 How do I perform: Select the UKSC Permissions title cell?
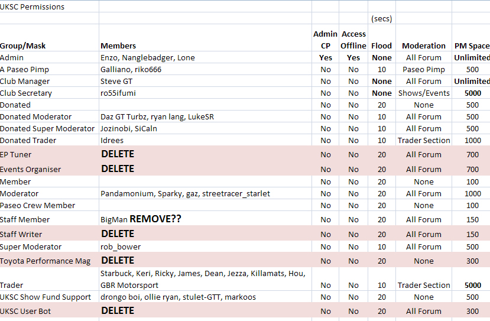pyautogui.click(x=50, y=7)
